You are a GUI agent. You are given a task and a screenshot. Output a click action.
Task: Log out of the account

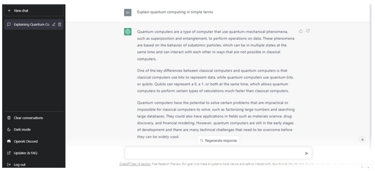click(18, 165)
